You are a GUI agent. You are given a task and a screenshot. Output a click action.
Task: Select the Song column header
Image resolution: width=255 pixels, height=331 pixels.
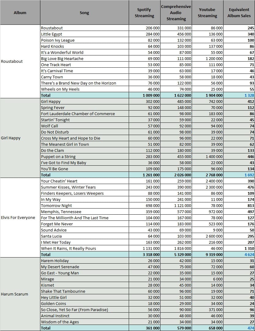click(84, 13)
